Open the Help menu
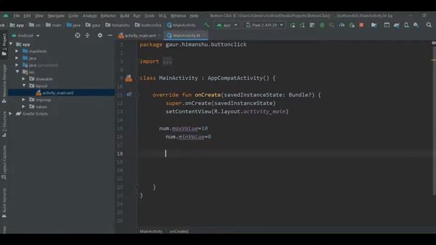This screenshot has width=436, height=245. (193, 16)
